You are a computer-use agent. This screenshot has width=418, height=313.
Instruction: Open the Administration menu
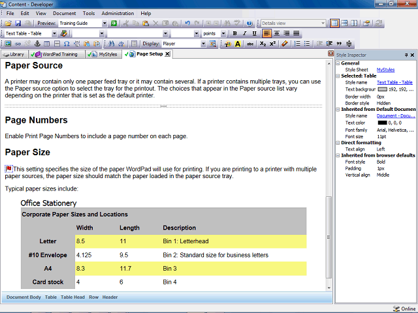118,13
